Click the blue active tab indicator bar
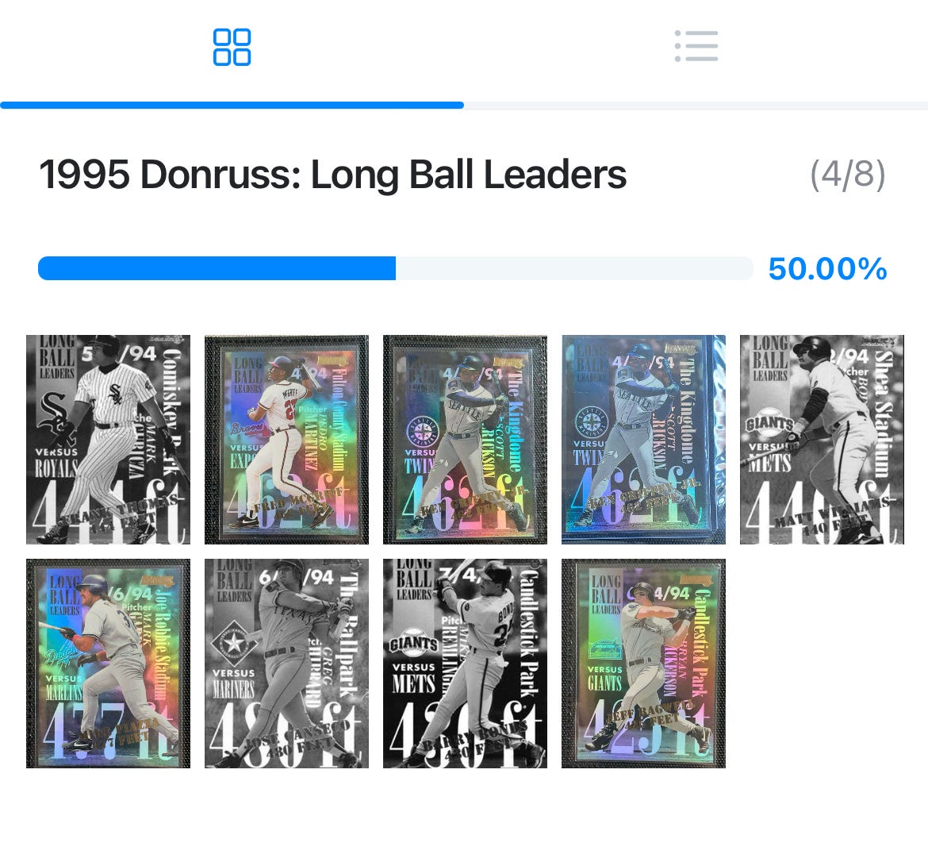 [x=232, y=106]
